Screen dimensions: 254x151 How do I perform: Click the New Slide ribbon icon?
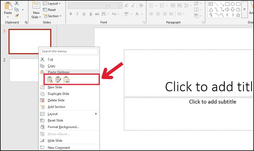click(x=36, y=5)
